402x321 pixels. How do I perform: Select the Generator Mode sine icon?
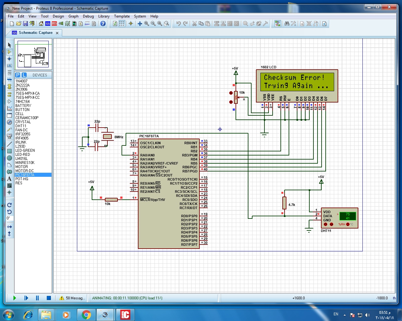pos(9,122)
